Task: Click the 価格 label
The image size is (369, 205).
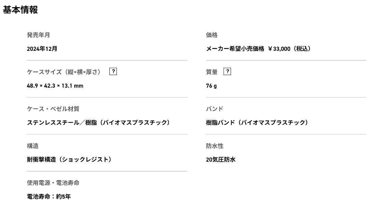Action: pyautogui.click(x=212, y=35)
